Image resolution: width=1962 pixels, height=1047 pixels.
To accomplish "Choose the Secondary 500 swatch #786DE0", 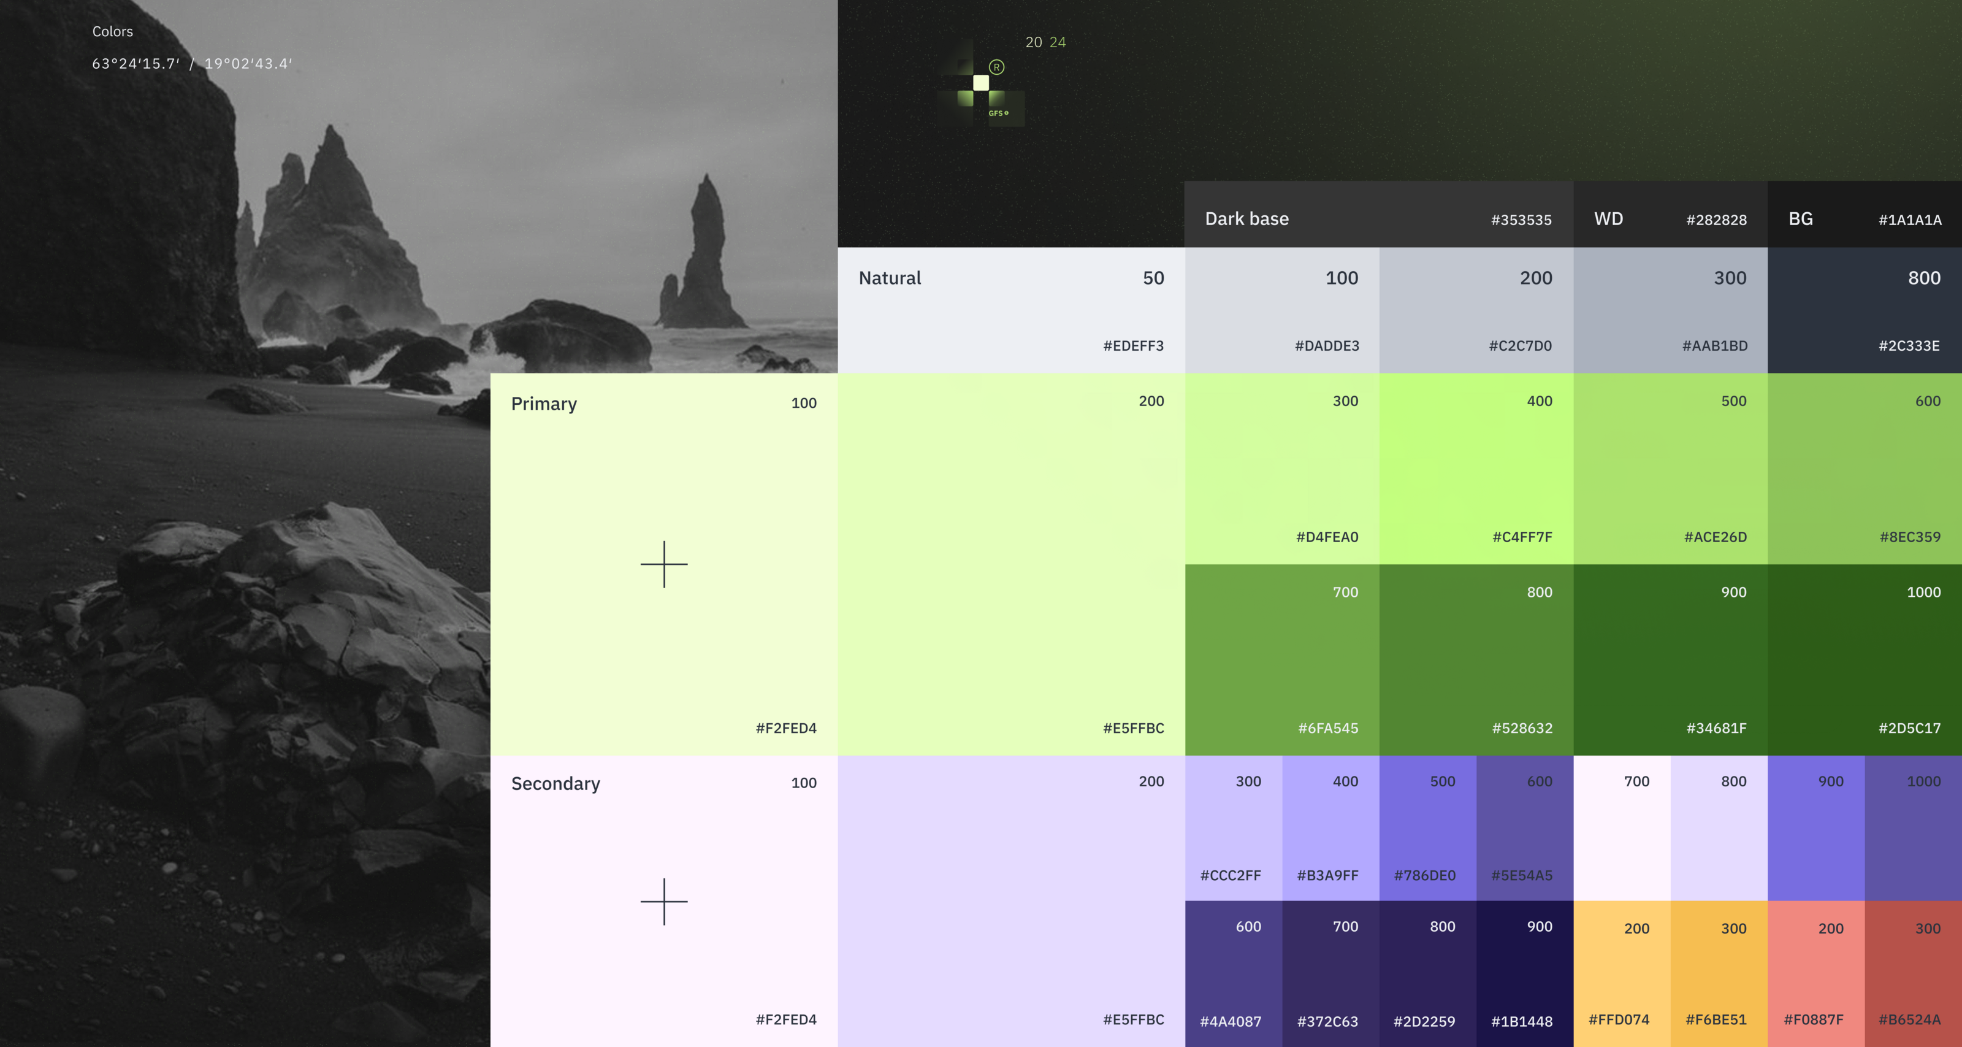I will tap(1427, 827).
